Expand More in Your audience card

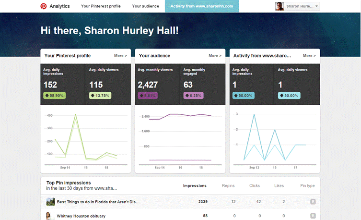215,56
